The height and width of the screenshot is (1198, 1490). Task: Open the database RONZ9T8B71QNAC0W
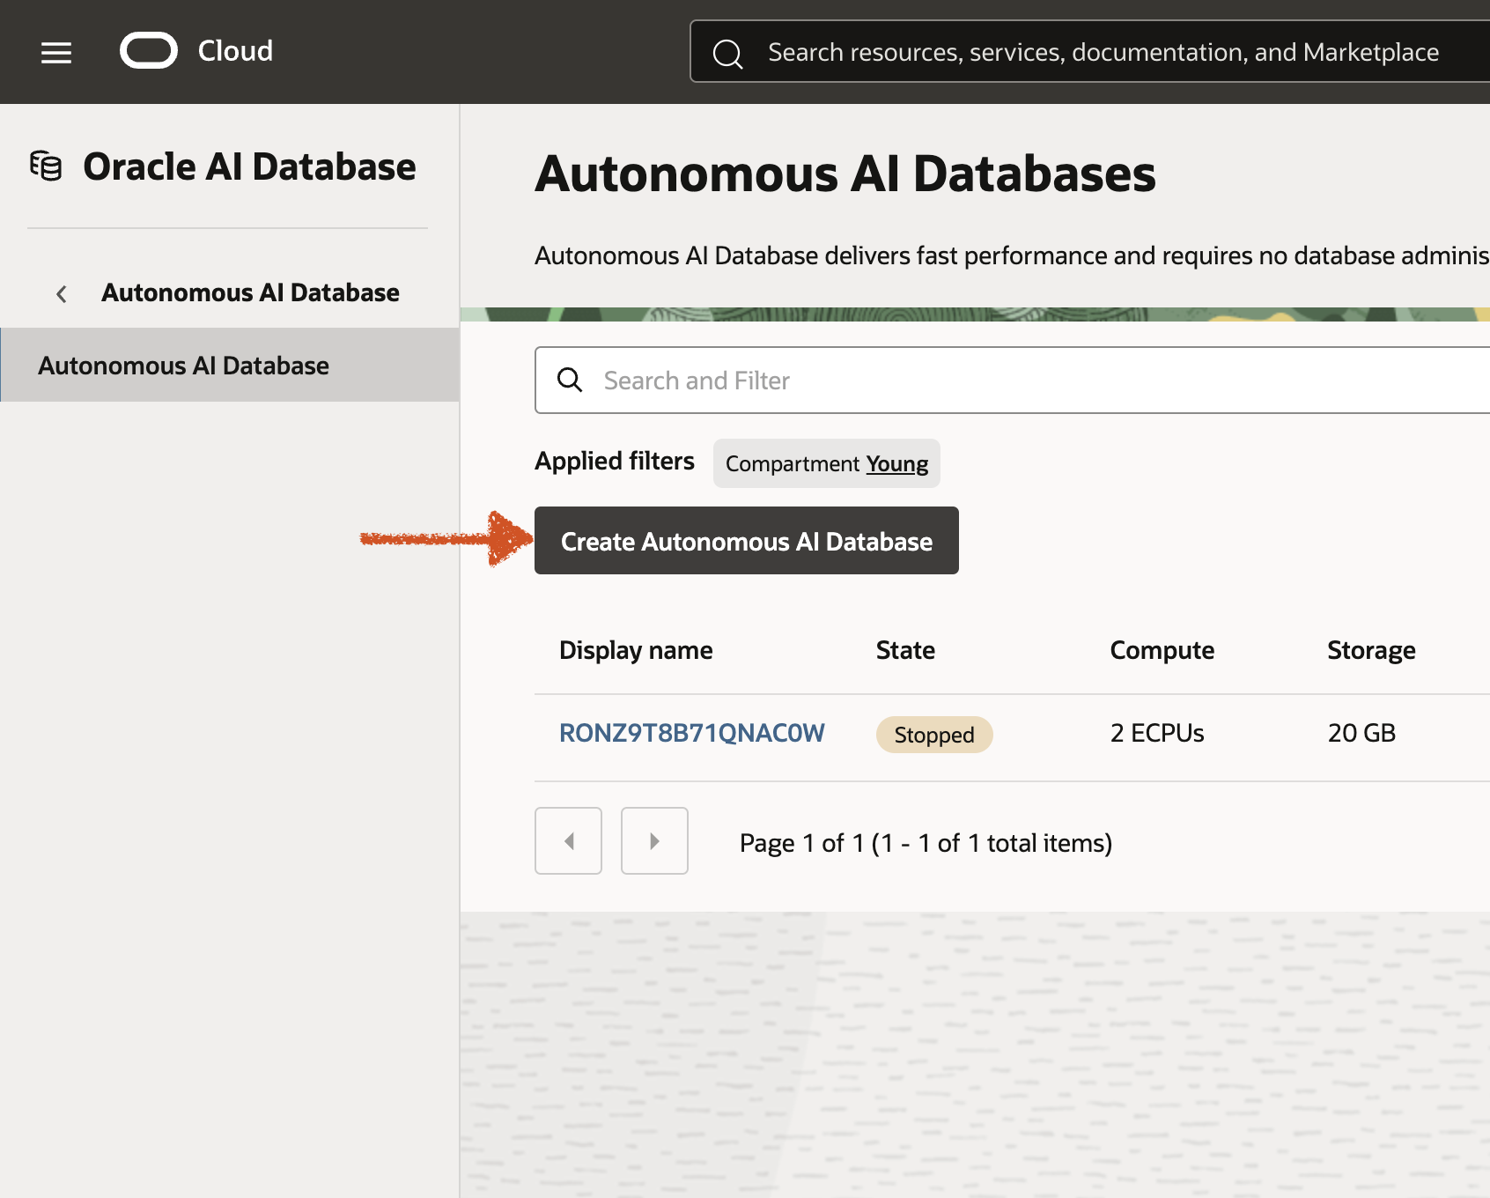[692, 732]
